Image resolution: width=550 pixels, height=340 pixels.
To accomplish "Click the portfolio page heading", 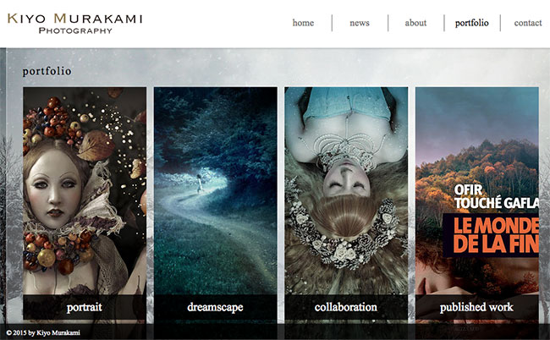I will 47,71.
